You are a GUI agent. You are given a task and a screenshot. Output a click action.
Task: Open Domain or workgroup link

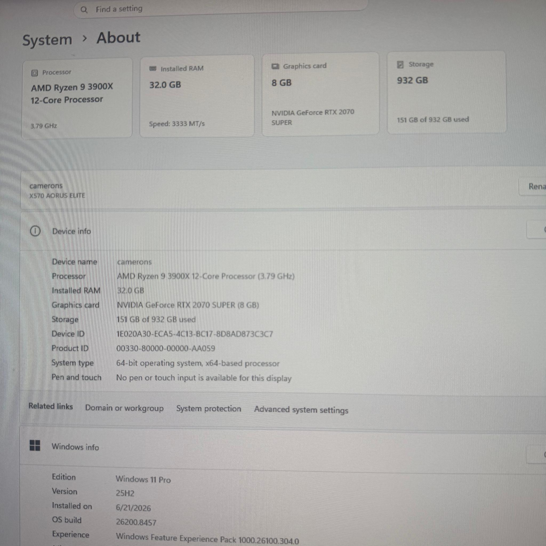124,408
